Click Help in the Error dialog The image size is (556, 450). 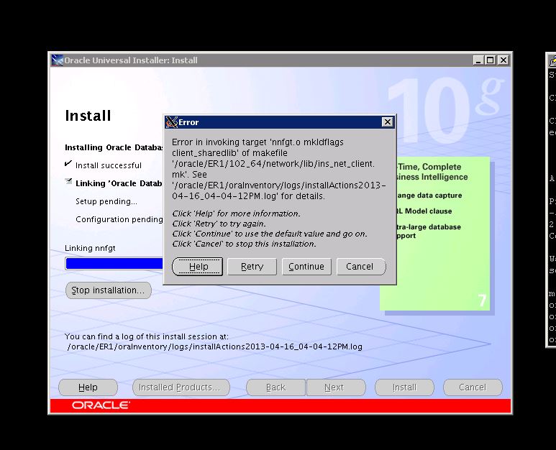tap(198, 267)
